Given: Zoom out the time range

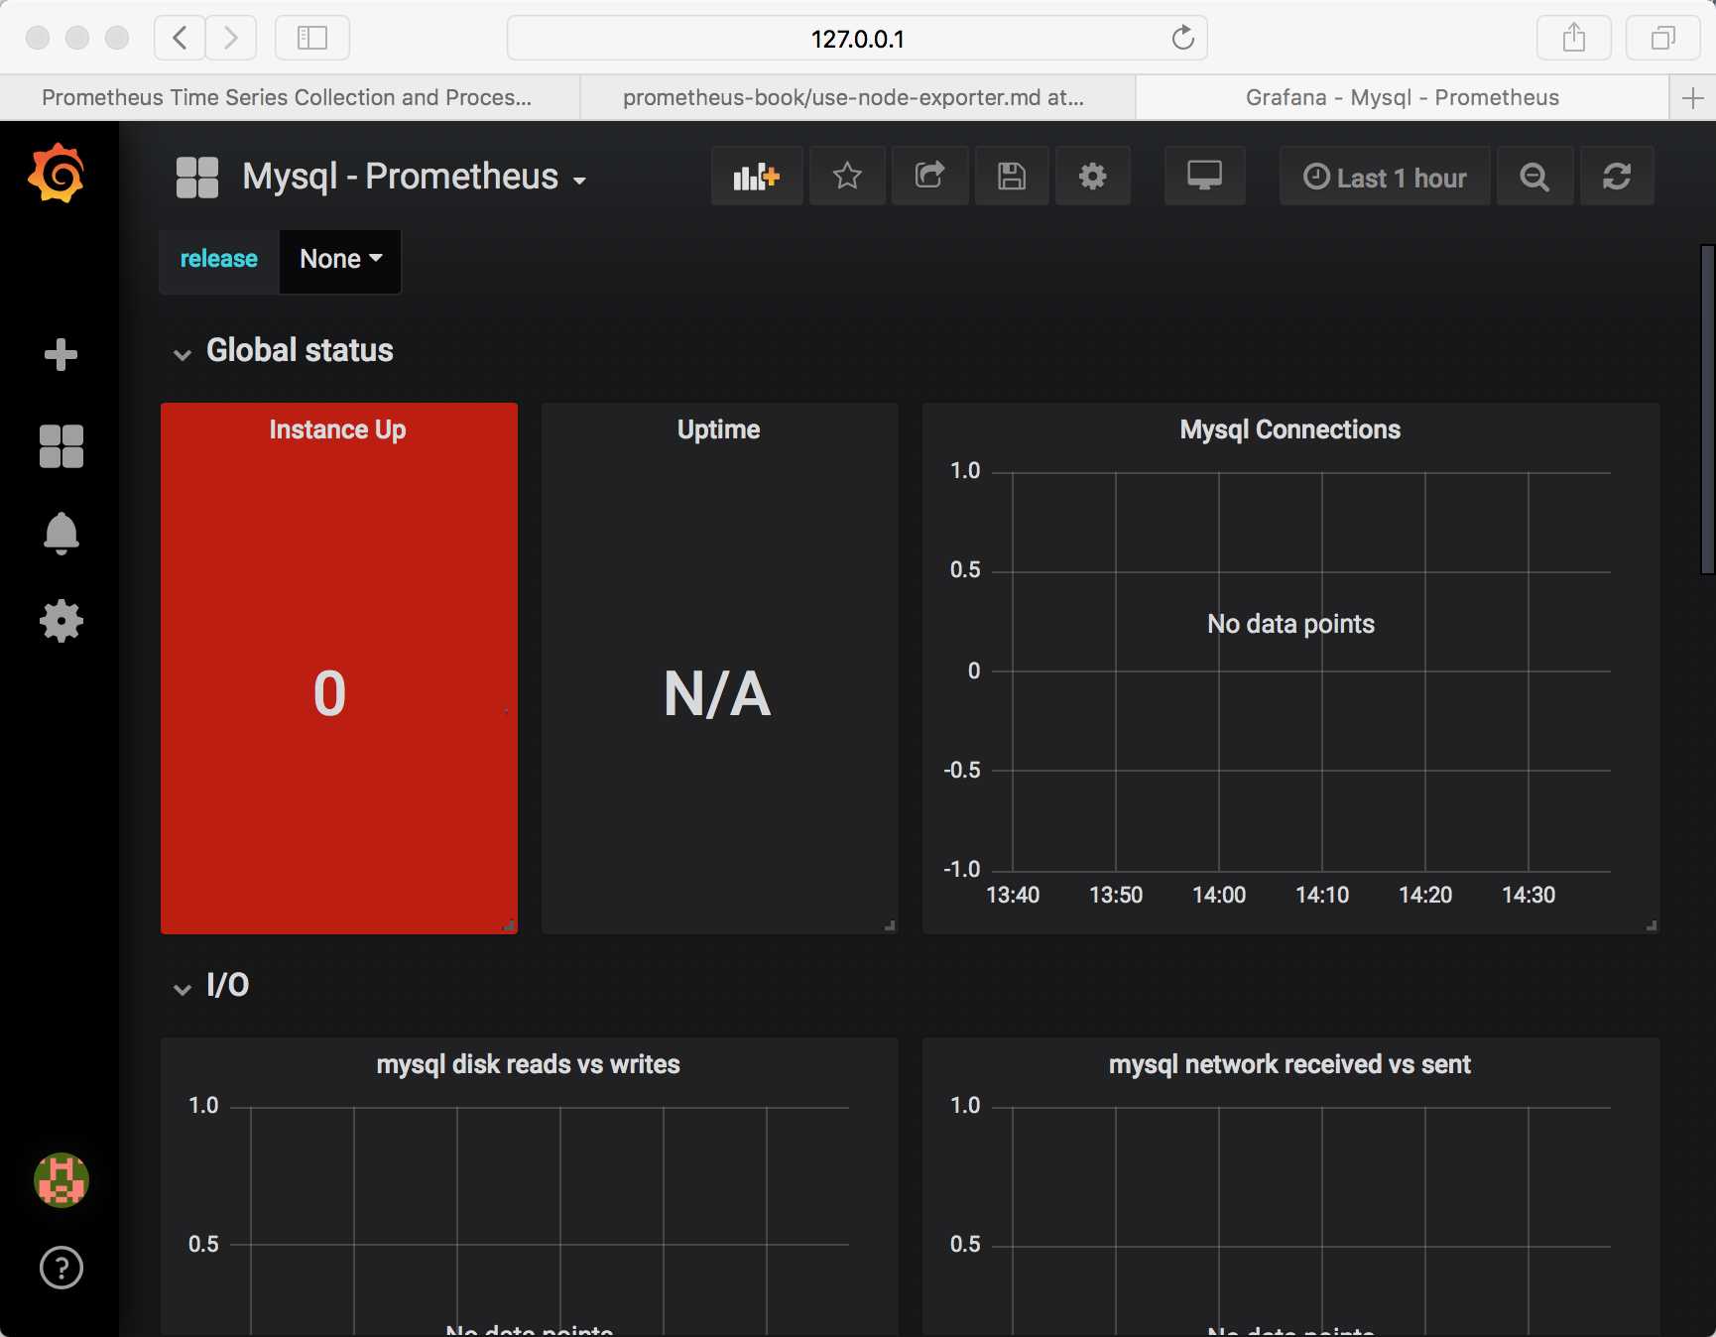Looking at the screenshot, I should coord(1534,177).
